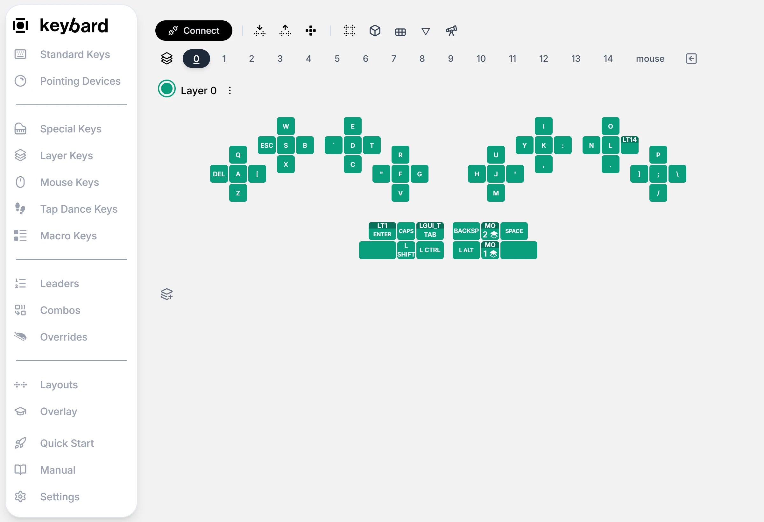Switch to the mouse layer tab
764x522 pixels.
tap(650, 59)
